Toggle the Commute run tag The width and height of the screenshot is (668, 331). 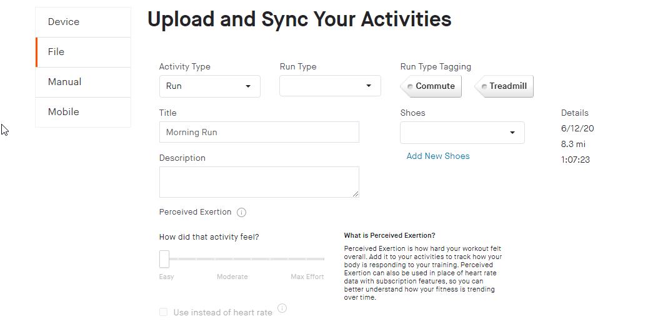(x=431, y=86)
